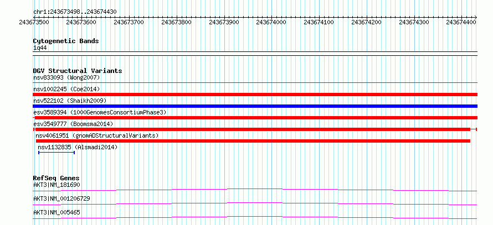Open the DGV Structural Variants track title

[78, 71]
